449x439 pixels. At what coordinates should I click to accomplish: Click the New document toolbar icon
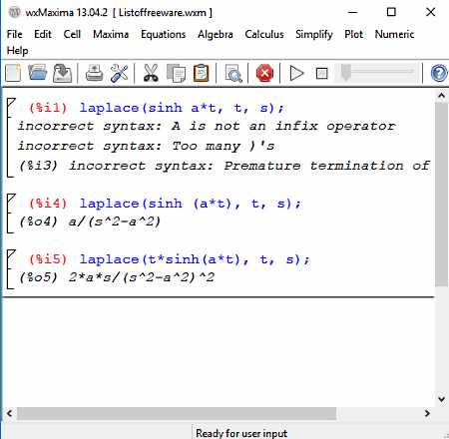click(x=13, y=73)
